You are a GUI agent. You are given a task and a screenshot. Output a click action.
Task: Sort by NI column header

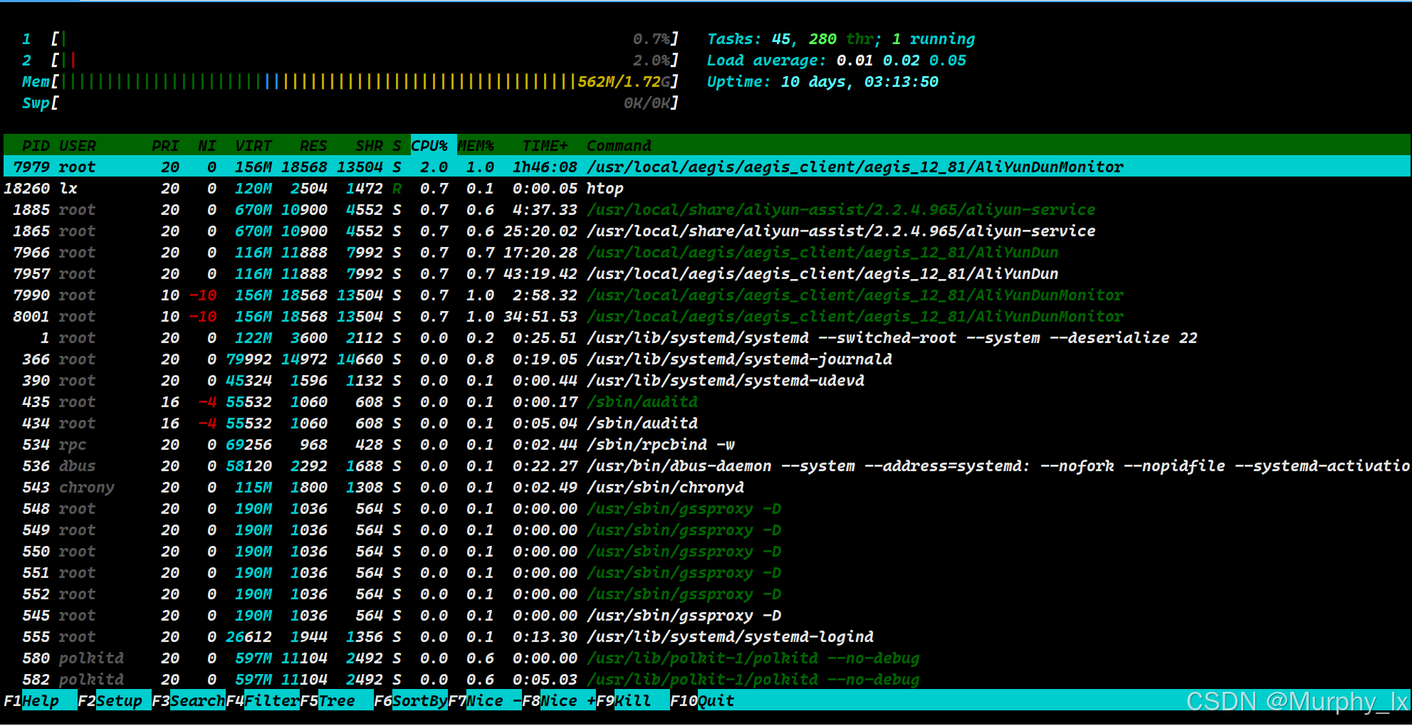coord(207,145)
